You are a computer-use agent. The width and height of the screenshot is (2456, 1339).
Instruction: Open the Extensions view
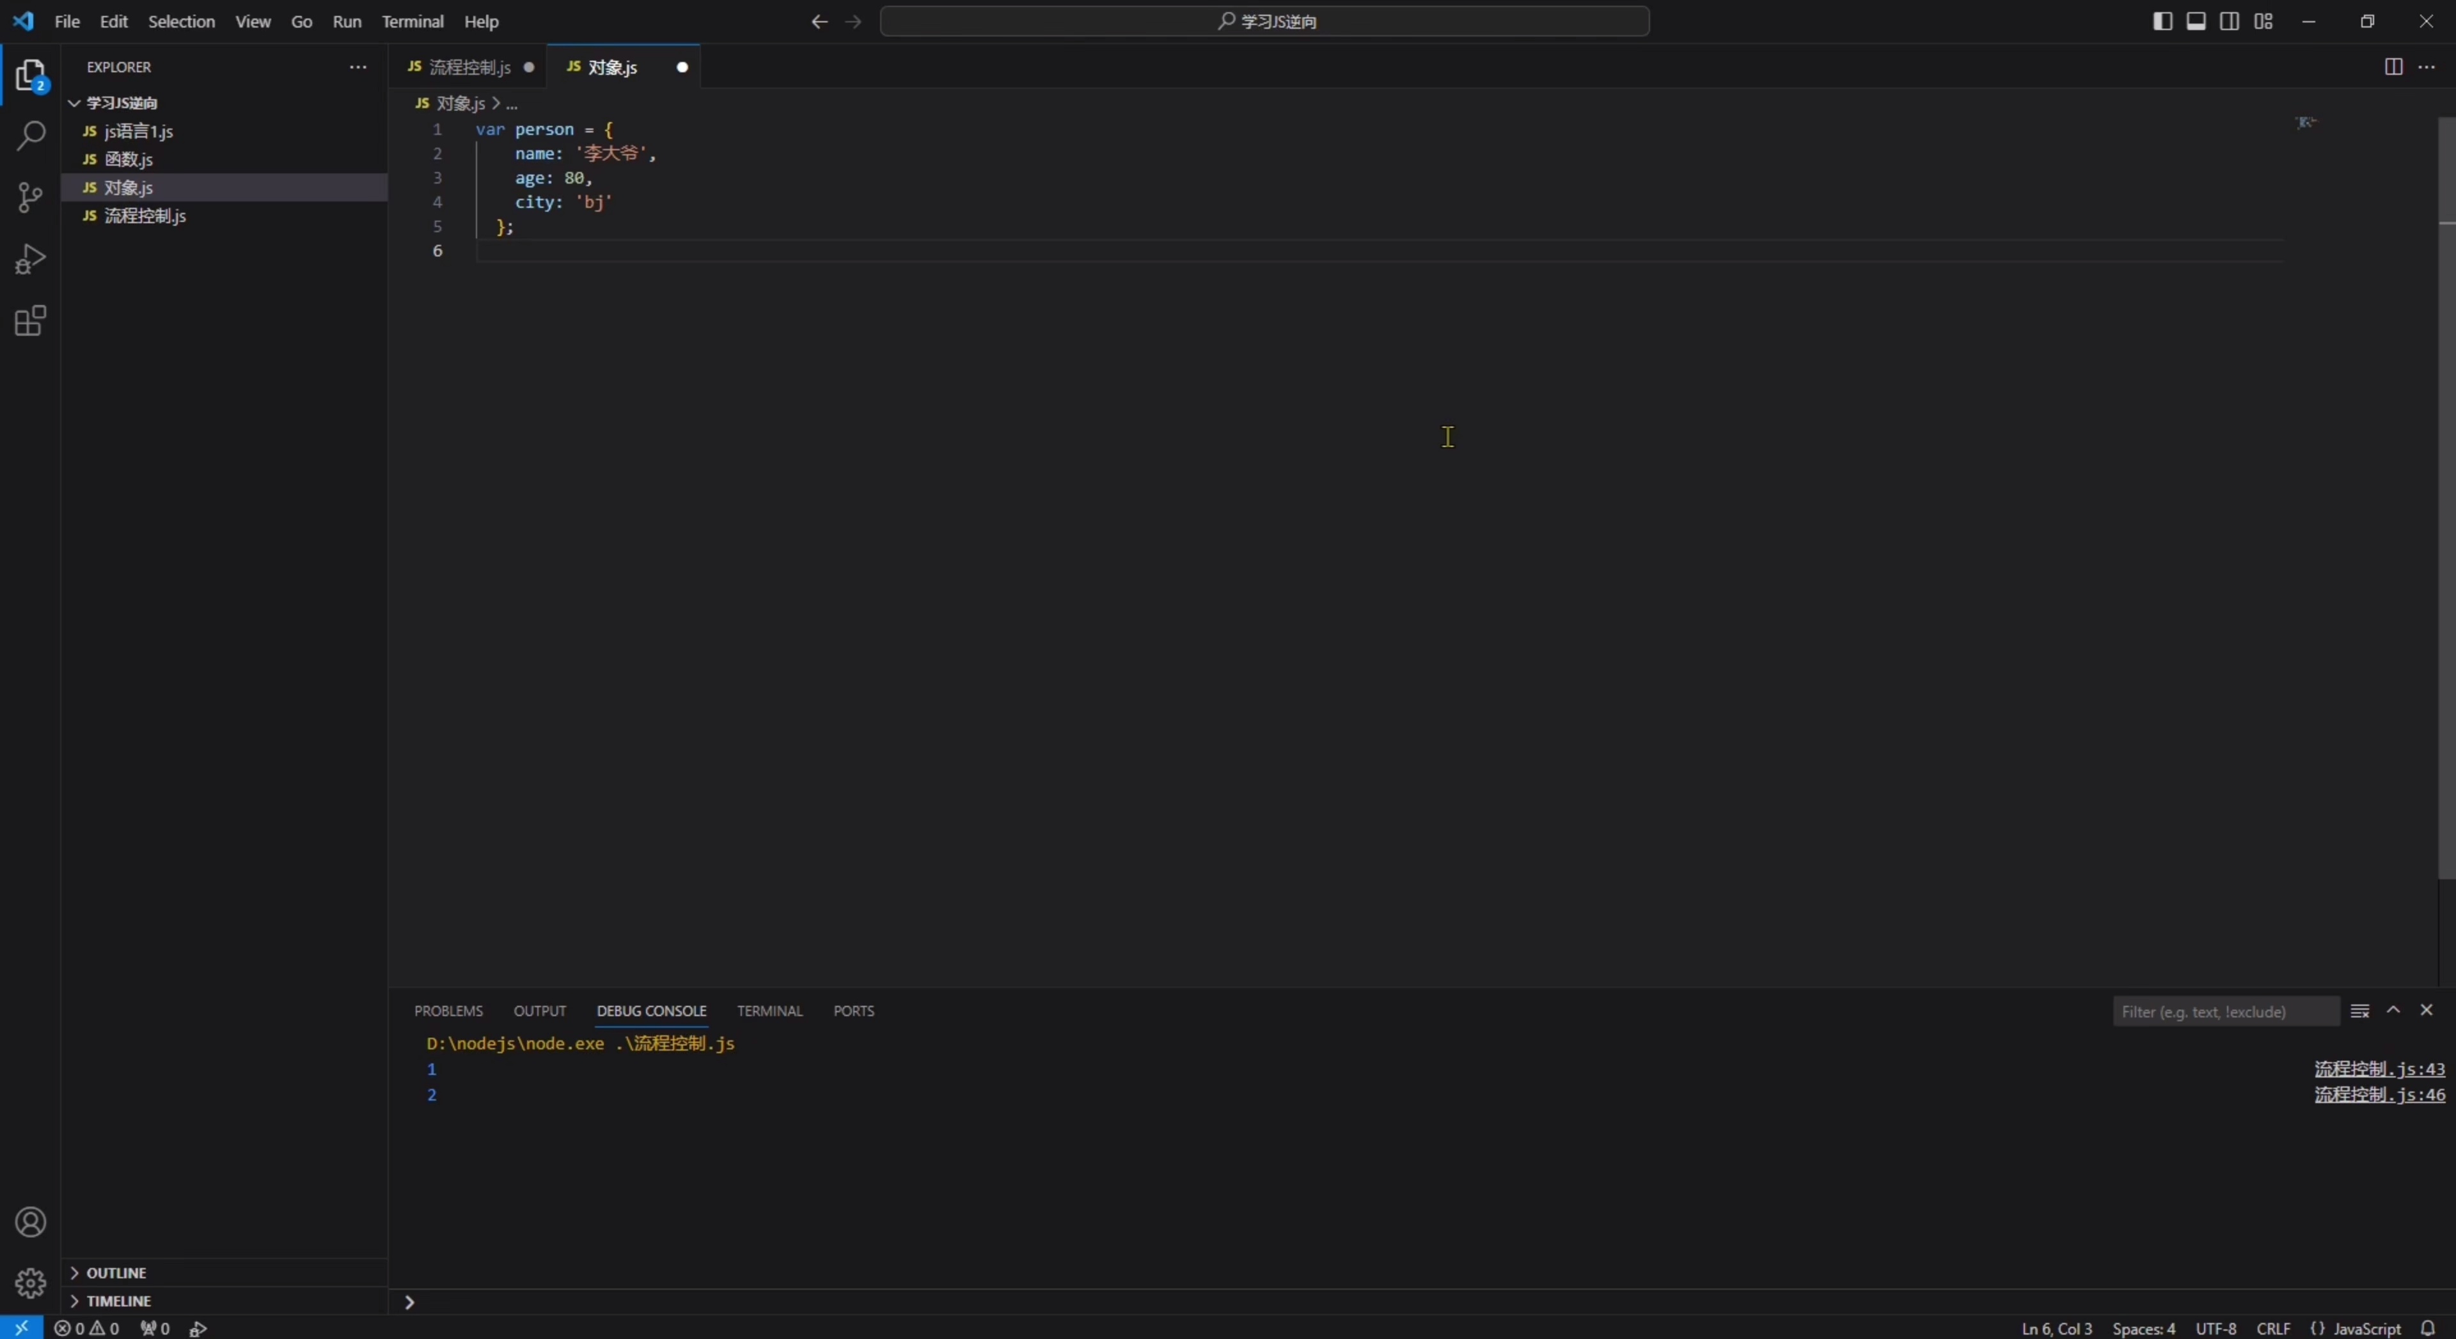(31, 321)
